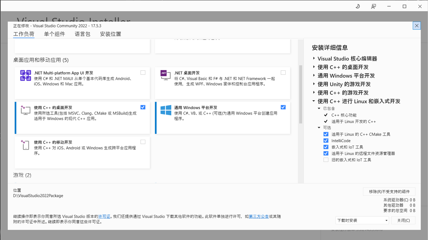Screen dimensions: 428x240
Task: Enable 旧的嵌入式和 IoT 工具 checkbox
Action: [x=326, y=160]
